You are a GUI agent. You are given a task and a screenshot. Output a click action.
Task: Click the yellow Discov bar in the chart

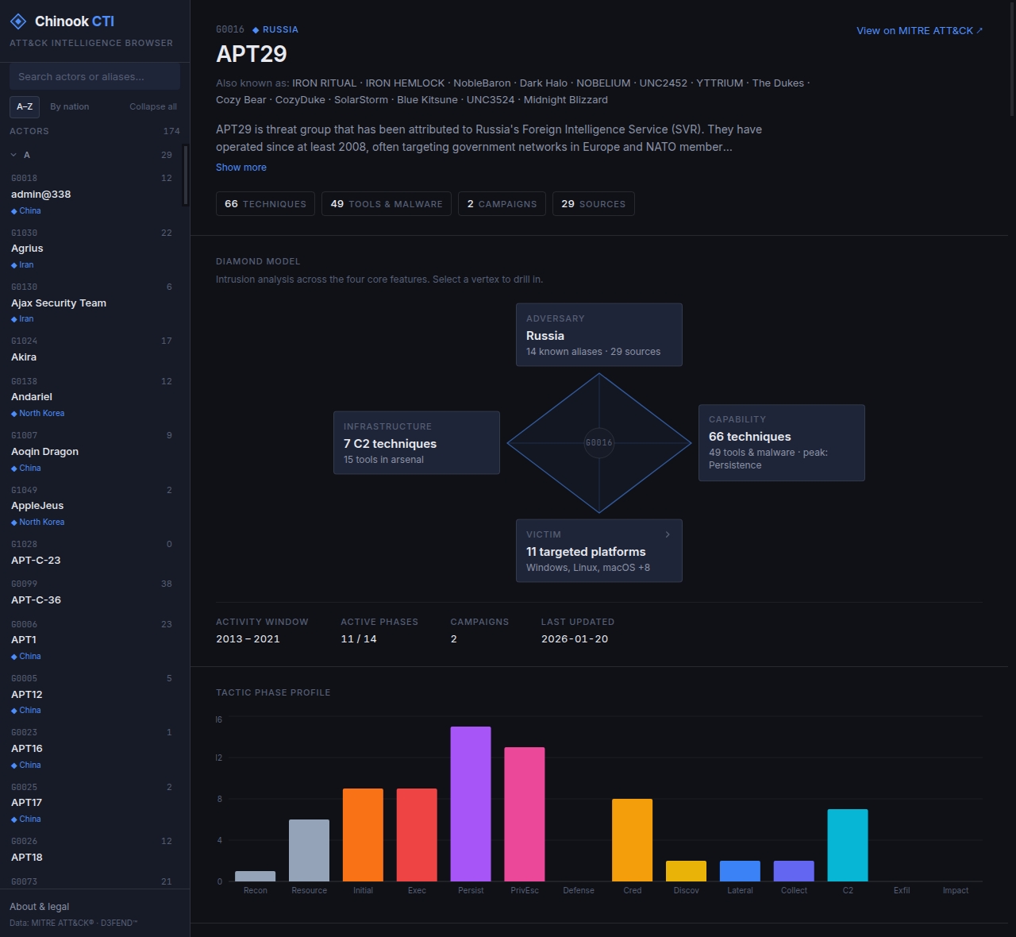pos(686,871)
